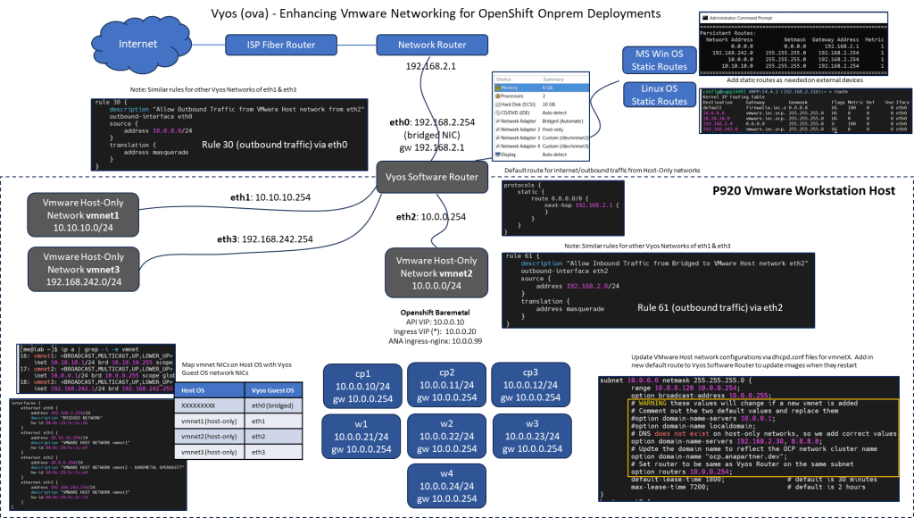The height and width of the screenshot is (518, 914).
Task: Click the CD/DVD (IDE) drive icon
Action: coord(496,114)
